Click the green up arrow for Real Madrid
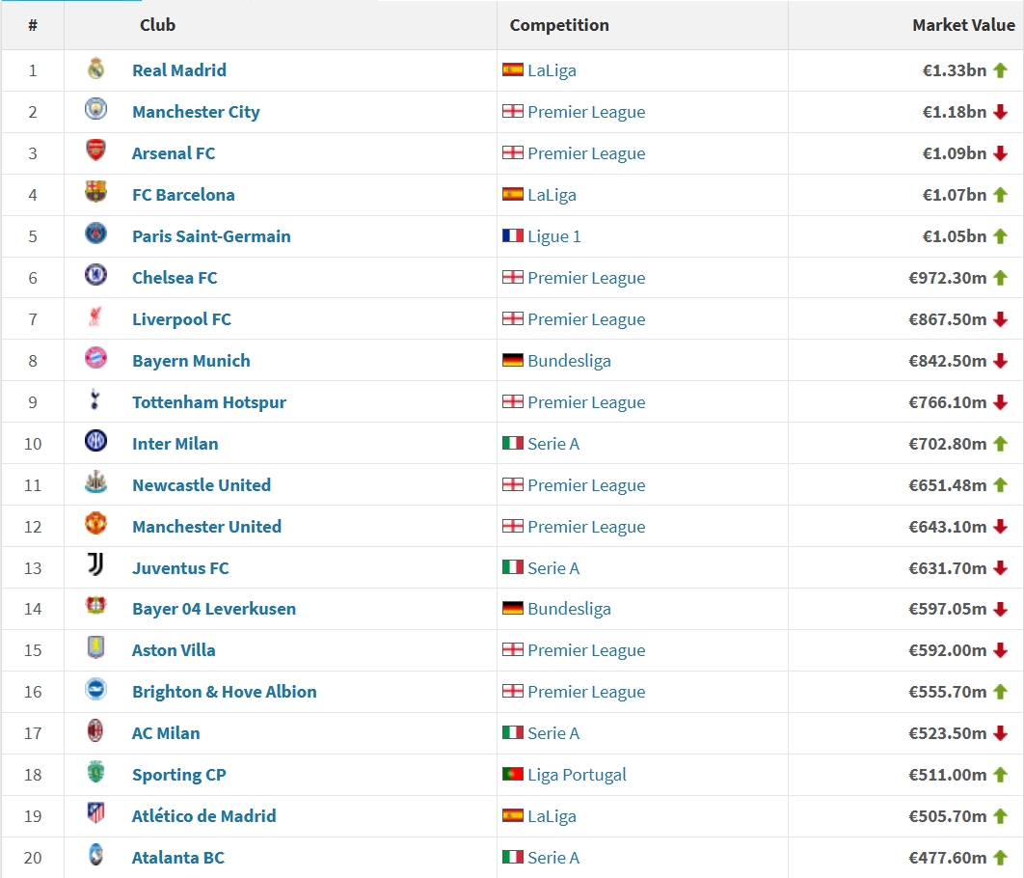The width and height of the screenshot is (1024, 878). [1000, 70]
